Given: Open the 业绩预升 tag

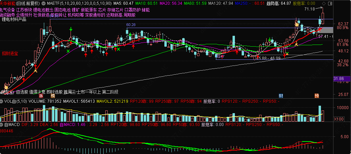Looking at the screenshot, I should (x=24, y=15).
